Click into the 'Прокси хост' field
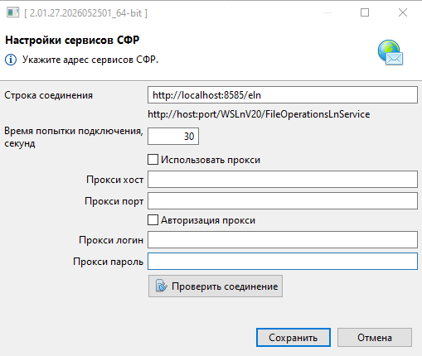 (x=283, y=180)
